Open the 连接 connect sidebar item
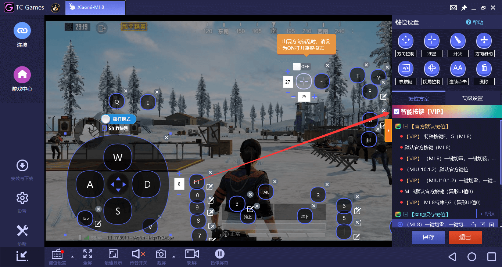Image resolution: width=502 pixels, height=267 pixels. click(x=22, y=35)
